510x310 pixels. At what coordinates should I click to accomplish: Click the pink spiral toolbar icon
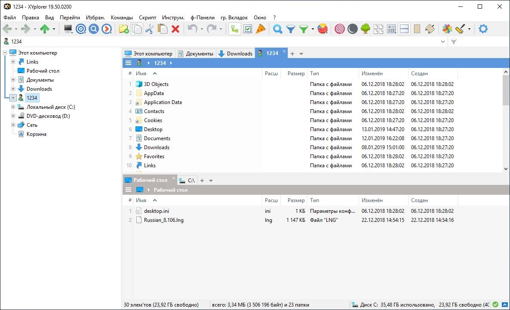tap(340, 29)
